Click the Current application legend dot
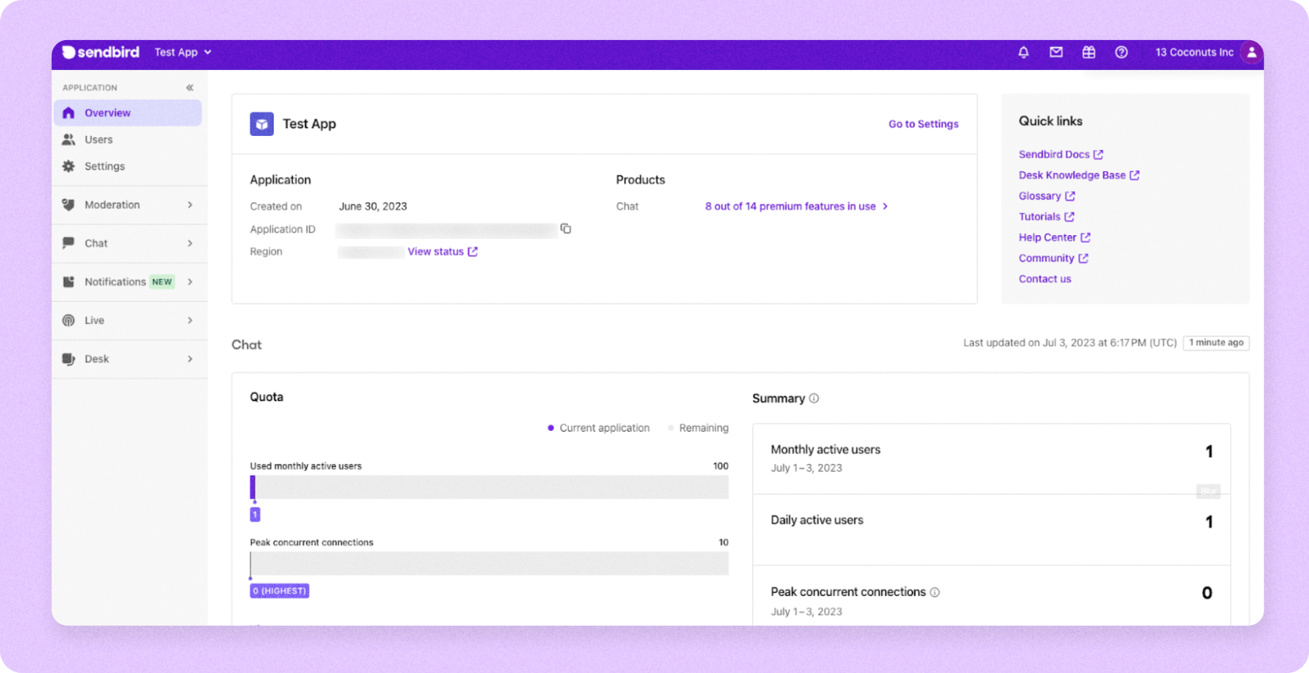This screenshot has width=1309, height=673. (551, 428)
